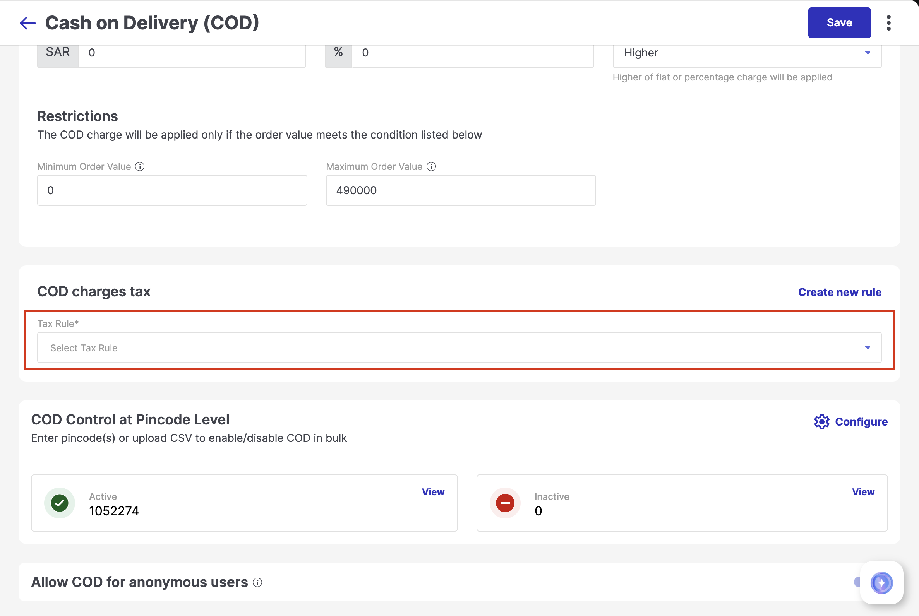View Active pincodes

pos(433,492)
